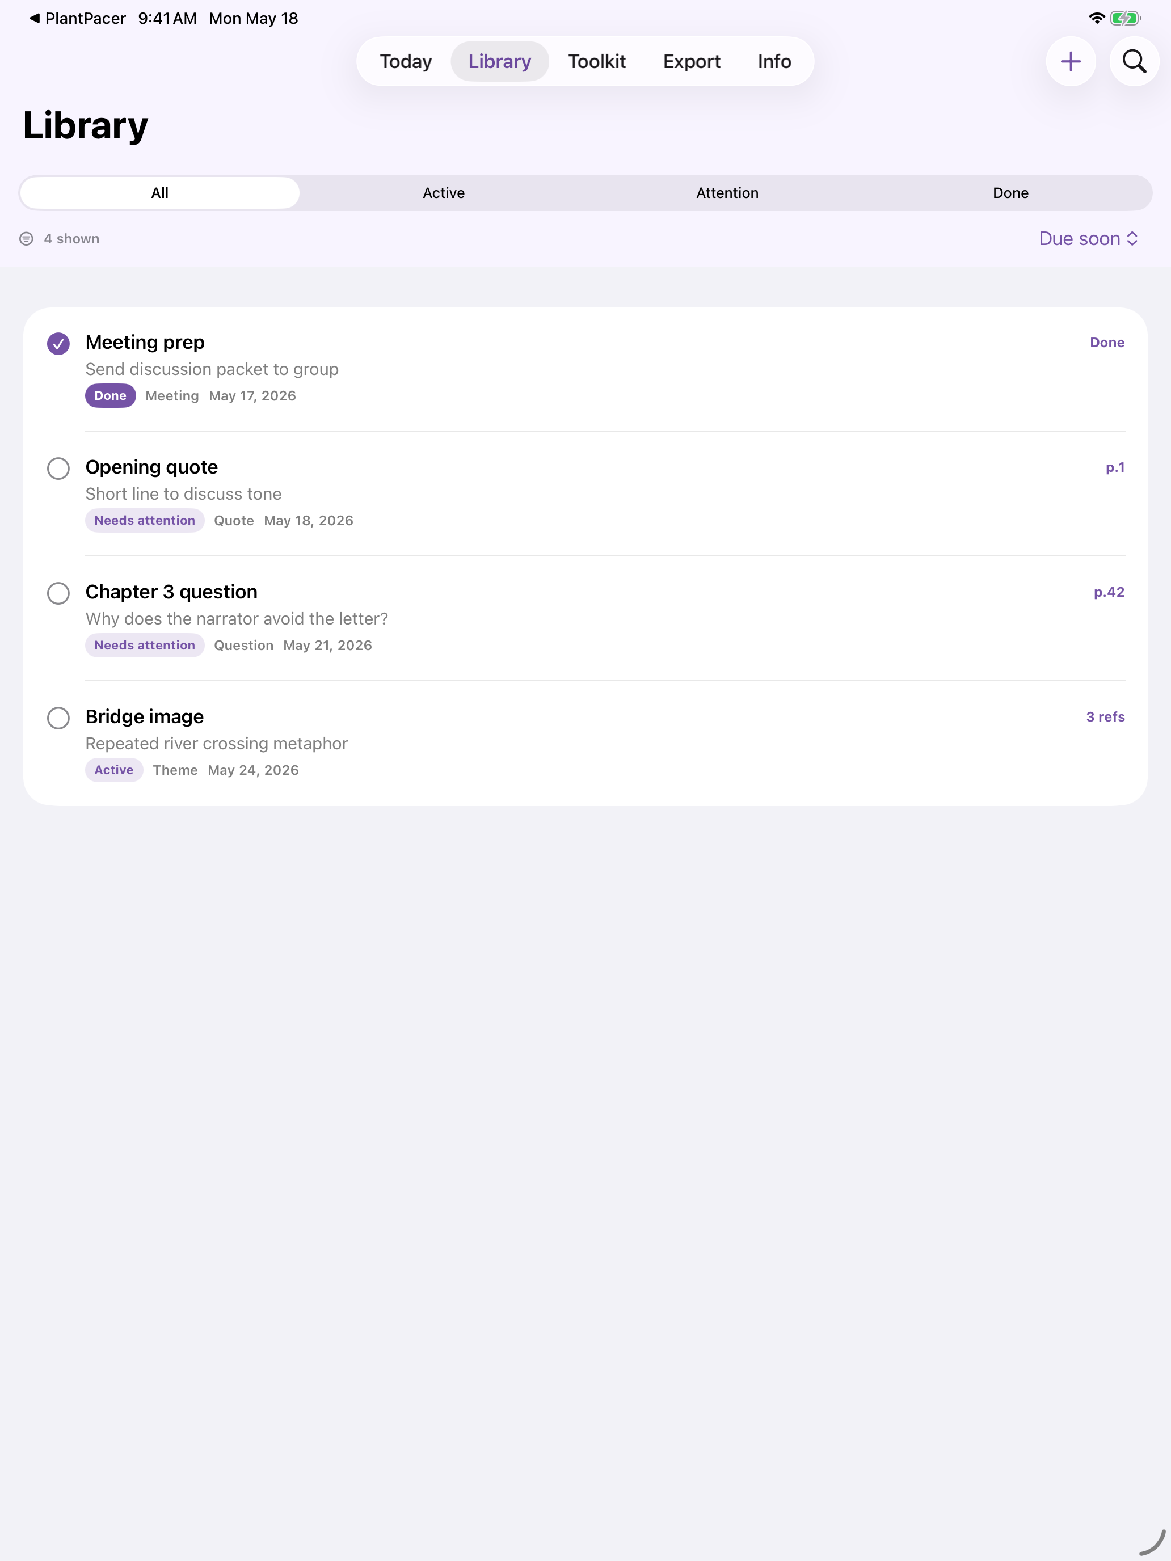Open the p.42 page reference
The width and height of the screenshot is (1171, 1561).
[x=1109, y=592]
